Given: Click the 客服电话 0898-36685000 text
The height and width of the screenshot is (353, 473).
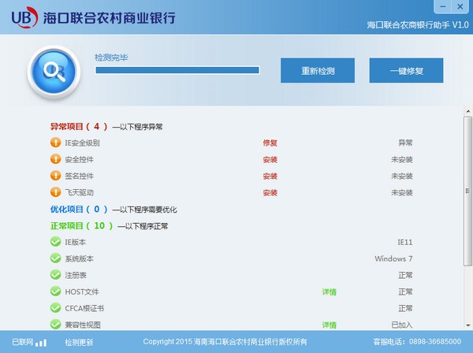Looking at the screenshot, I should [x=417, y=341].
